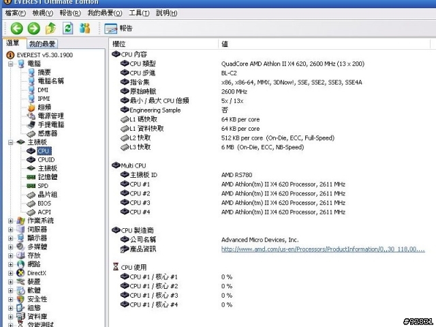Click the CPU 使用 hourglass icon
436x327 pixels.
(x=116, y=267)
